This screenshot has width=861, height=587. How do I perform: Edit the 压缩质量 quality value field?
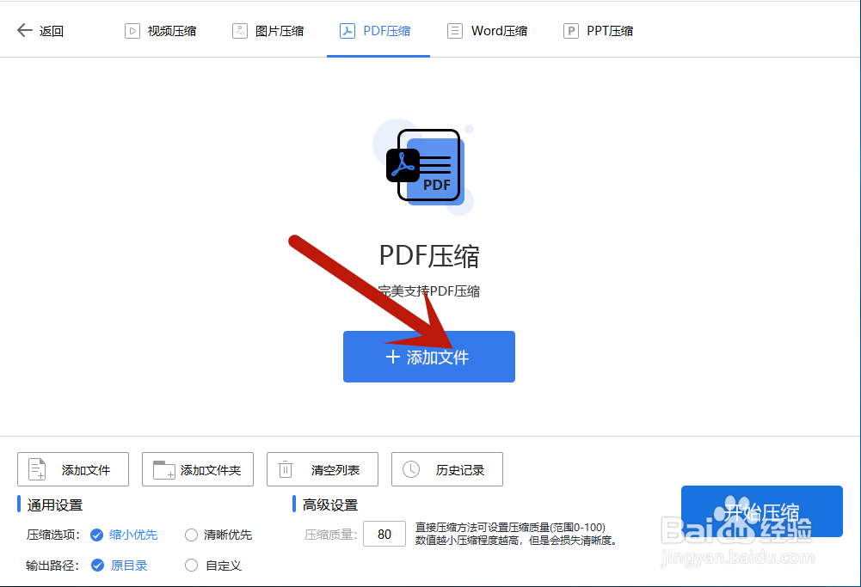point(384,534)
